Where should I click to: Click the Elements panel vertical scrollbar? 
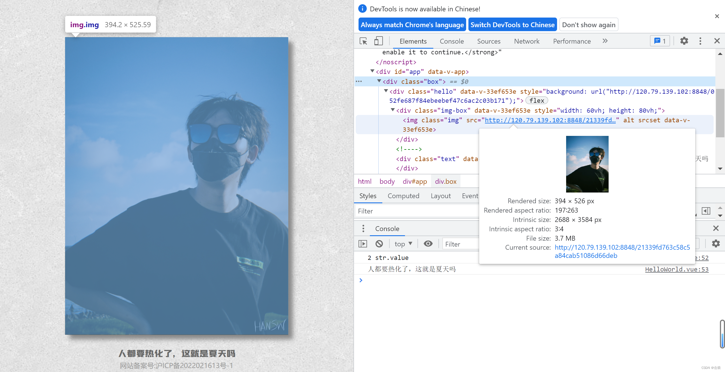[x=720, y=113]
